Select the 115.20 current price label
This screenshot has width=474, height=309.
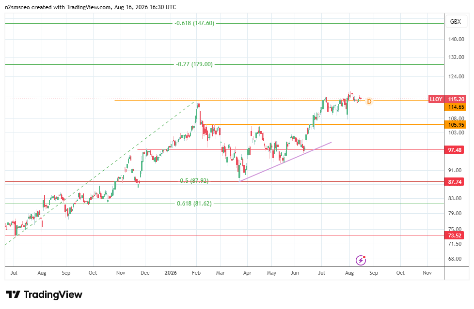point(456,99)
